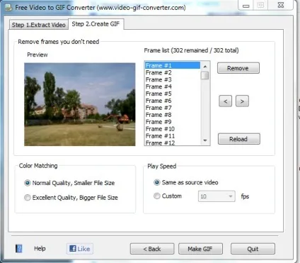
Task: Click the Facebook Like button
Action: [x=80, y=249]
